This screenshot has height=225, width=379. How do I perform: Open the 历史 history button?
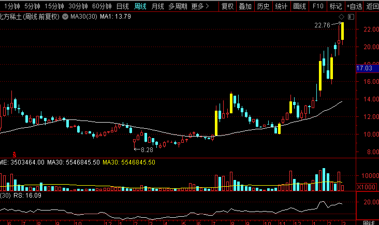(263, 6)
